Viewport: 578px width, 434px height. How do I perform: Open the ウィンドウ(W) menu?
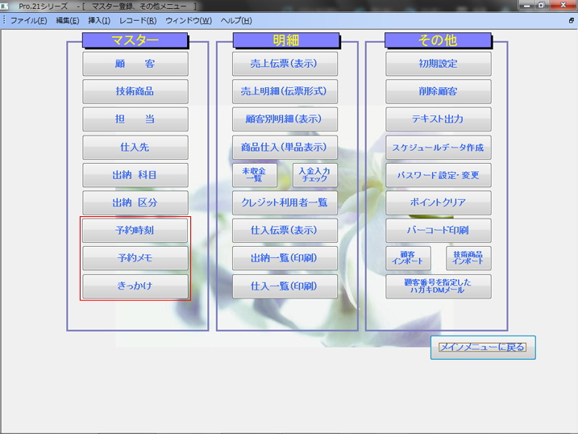[x=189, y=21]
